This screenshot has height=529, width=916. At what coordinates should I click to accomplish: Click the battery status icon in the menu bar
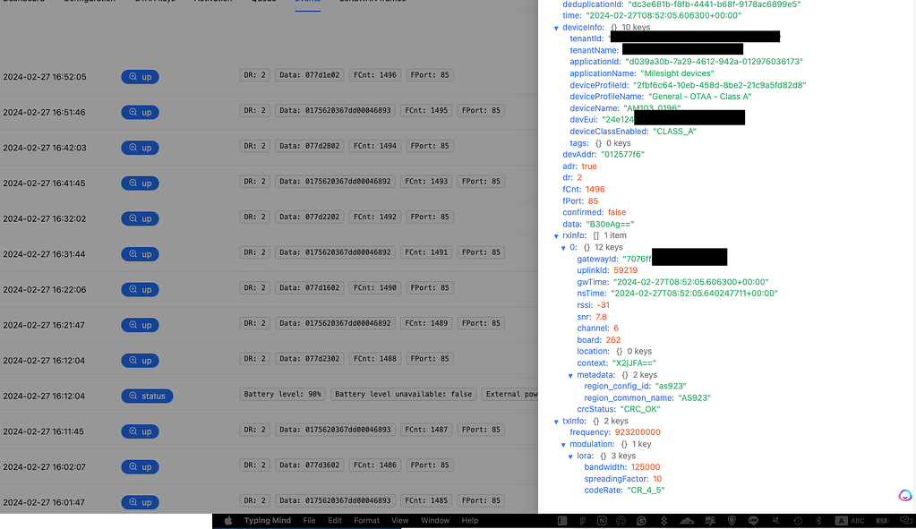(882, 520)
